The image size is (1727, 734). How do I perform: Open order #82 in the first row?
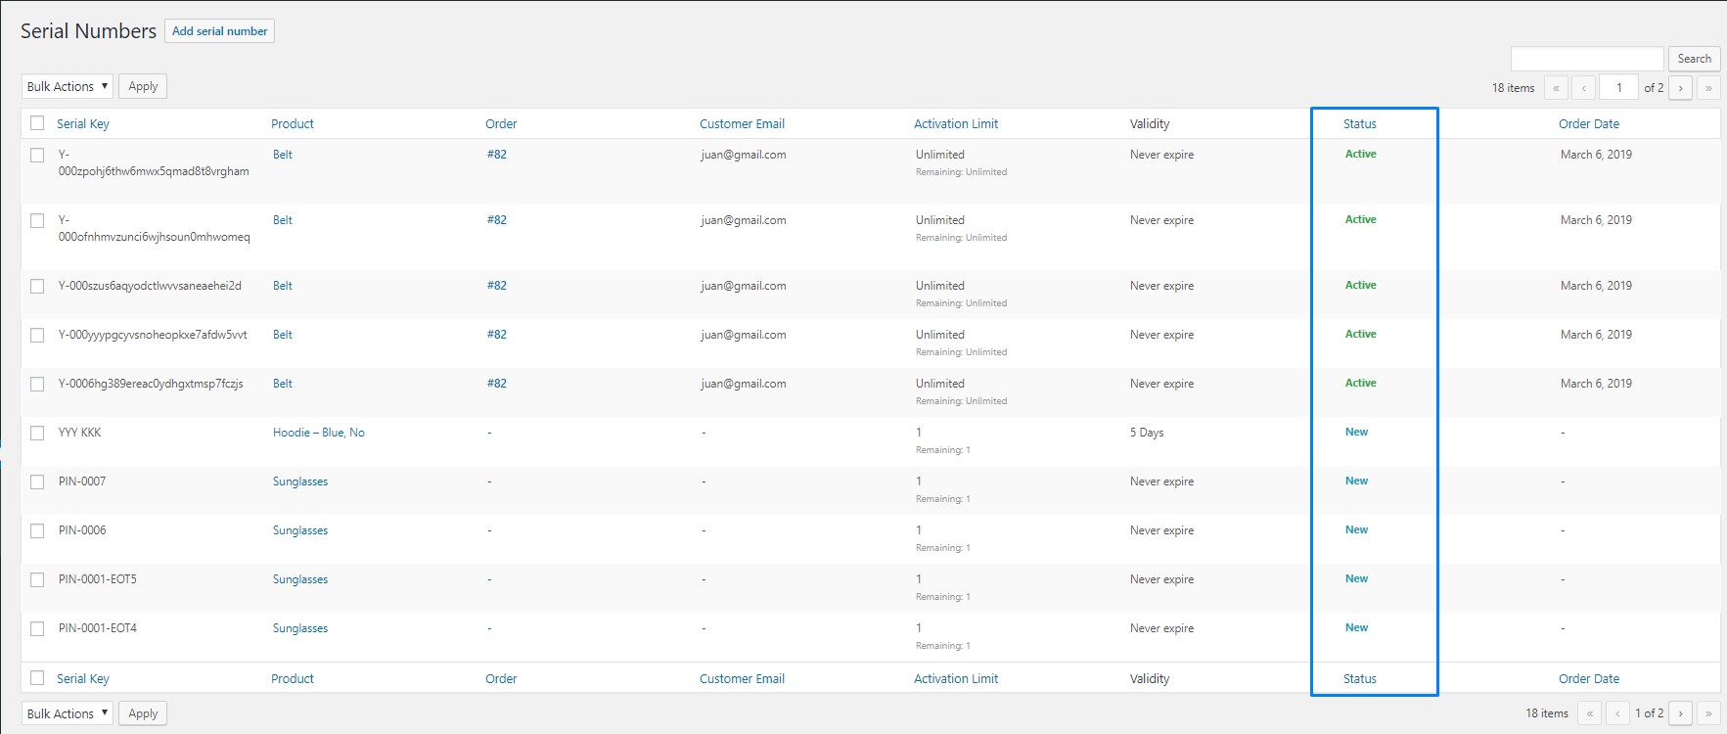pyautogui.click(x=496, y=155)
